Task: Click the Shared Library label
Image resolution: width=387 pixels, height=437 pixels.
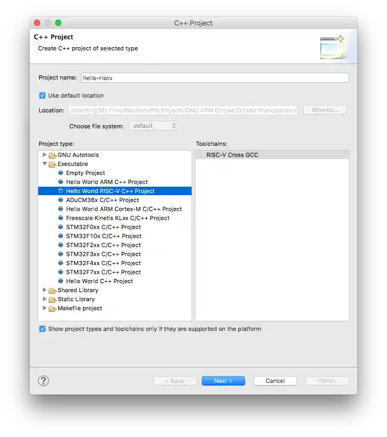Action: pyautogui.click(x=78, y=290)
